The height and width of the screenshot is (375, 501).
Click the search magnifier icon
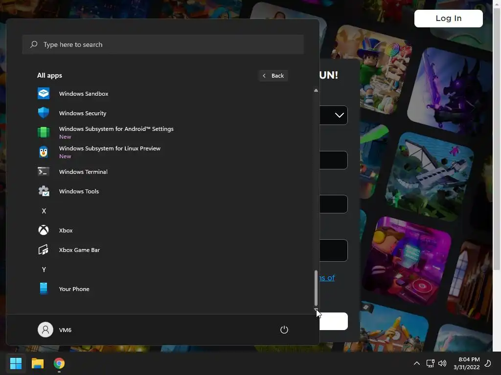[x=34, y=44]
